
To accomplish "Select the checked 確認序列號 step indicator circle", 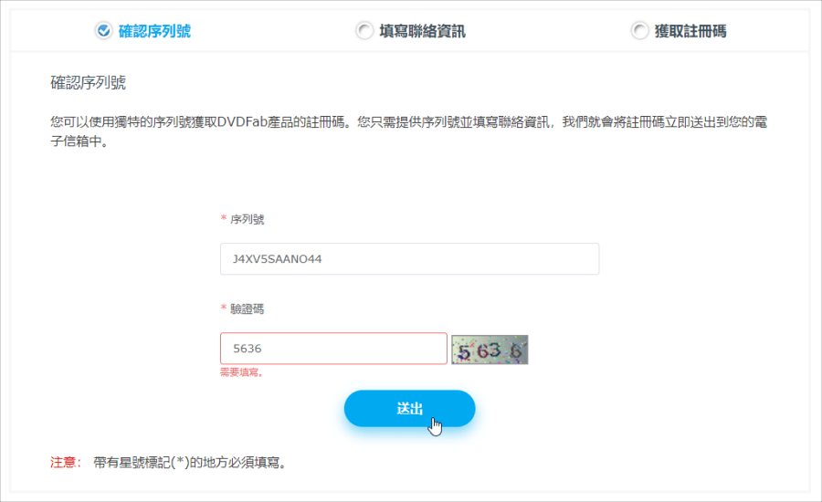I will tap(104, 31).
